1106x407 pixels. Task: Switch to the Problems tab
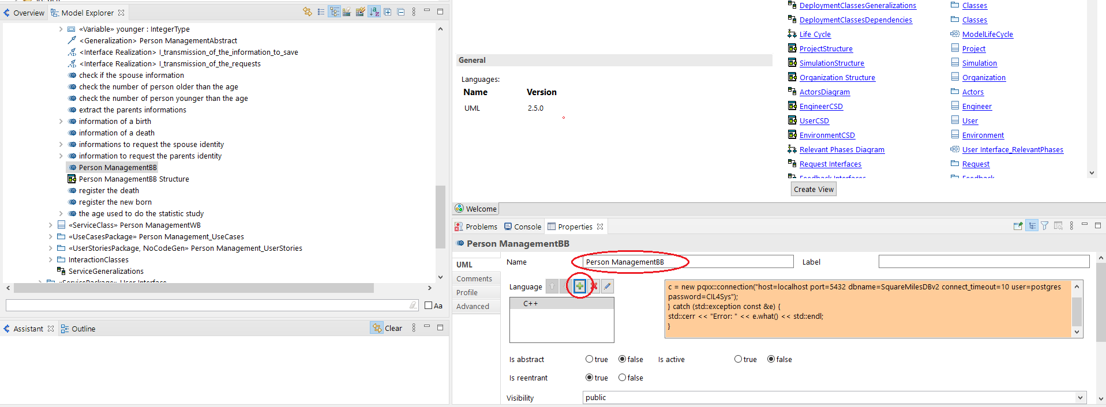tap(476, 227)
